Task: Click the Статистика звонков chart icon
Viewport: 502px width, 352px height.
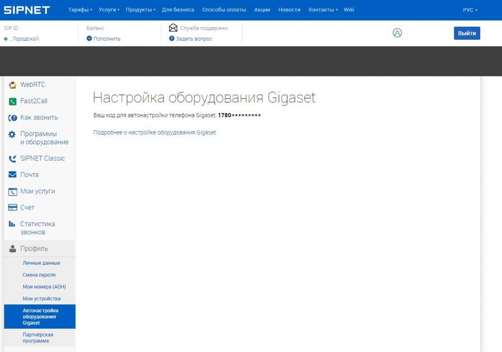Action: [x=12, y=224]
